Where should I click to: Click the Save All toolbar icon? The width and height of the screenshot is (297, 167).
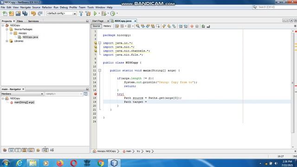click(25, 13)
